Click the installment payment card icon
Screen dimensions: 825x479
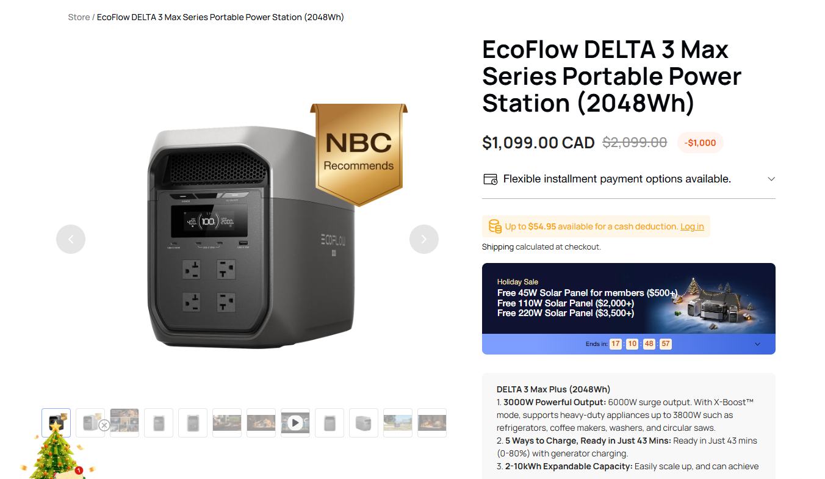[490, 179]
